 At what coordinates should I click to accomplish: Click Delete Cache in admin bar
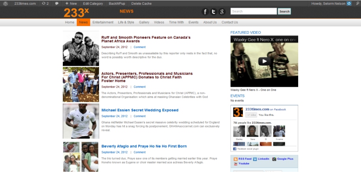pos(141,4)
